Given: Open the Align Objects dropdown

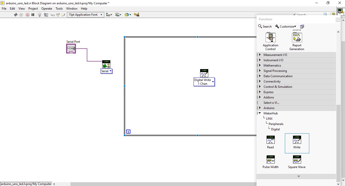Looking at the screenshot, I should [109, 15].
